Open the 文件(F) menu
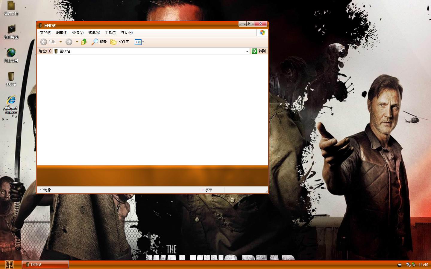431x269 pixels. click(45, 33)
